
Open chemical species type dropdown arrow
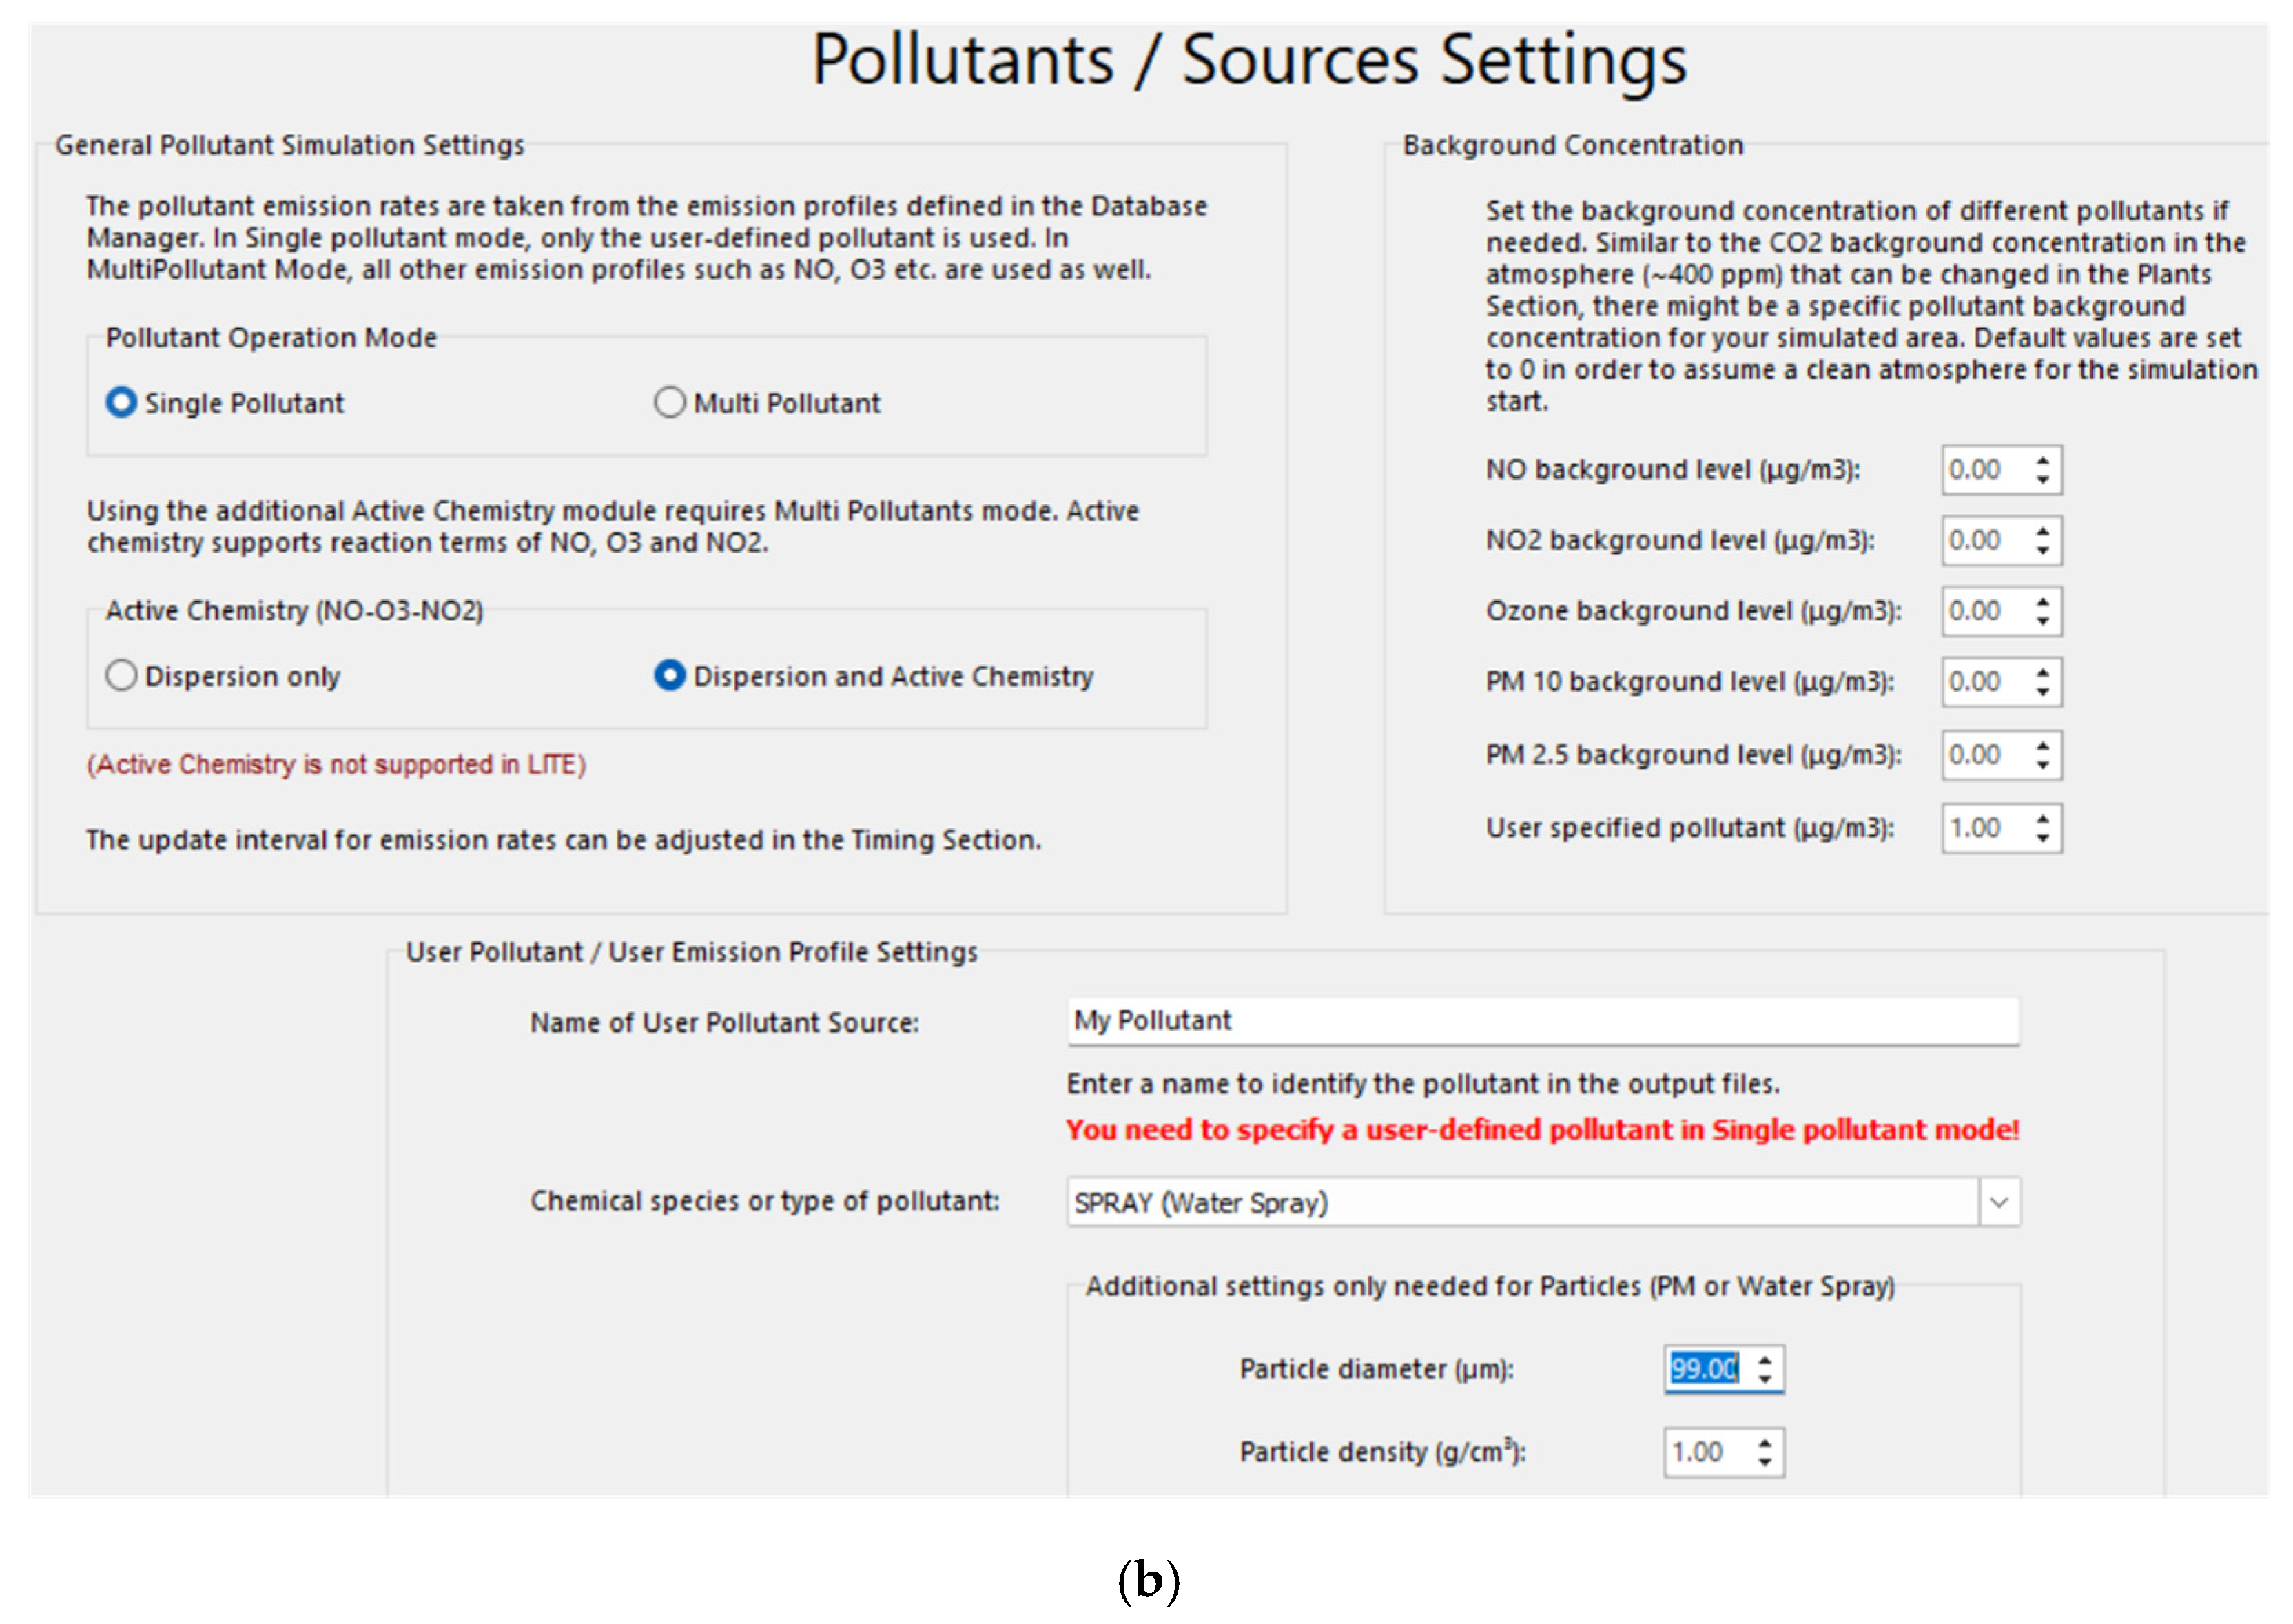pos(1998,1202)
